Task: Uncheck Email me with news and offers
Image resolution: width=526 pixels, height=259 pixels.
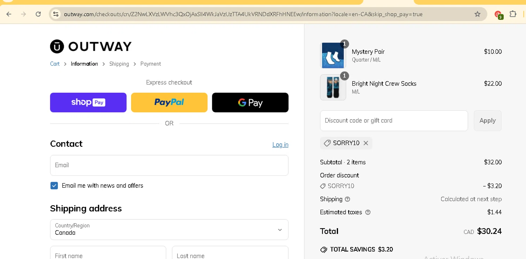Action: (54, 186)
